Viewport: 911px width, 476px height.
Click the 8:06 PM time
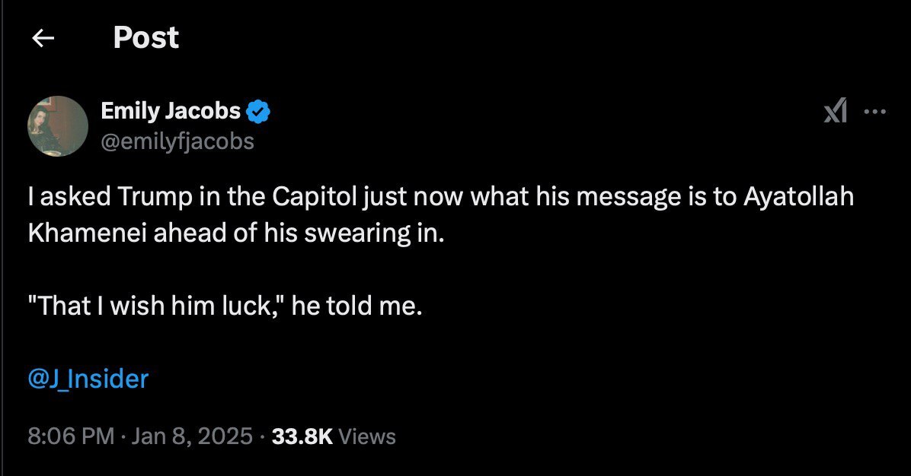coord(70,436)
